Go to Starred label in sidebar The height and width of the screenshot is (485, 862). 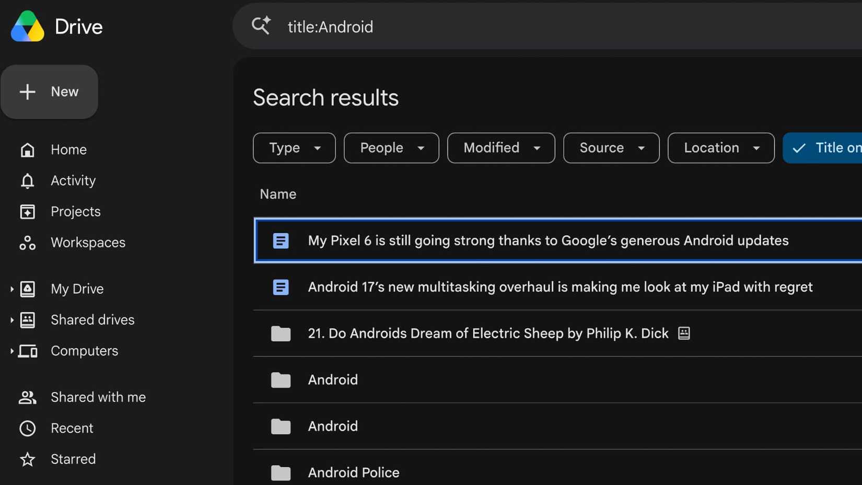click(73, 459)
